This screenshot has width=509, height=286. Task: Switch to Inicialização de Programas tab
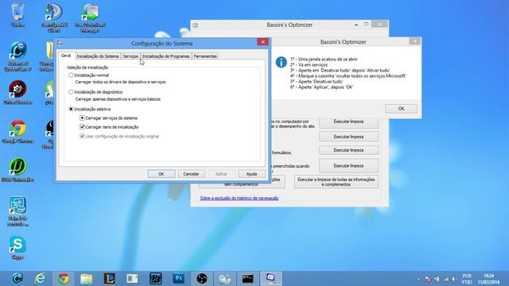(166, 56)
